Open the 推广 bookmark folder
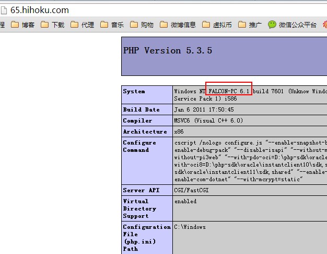This screenshot has height=254, width=327. coord(250,25)
